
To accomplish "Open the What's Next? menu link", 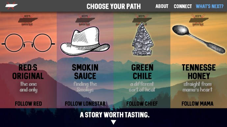I will (210, 6).
